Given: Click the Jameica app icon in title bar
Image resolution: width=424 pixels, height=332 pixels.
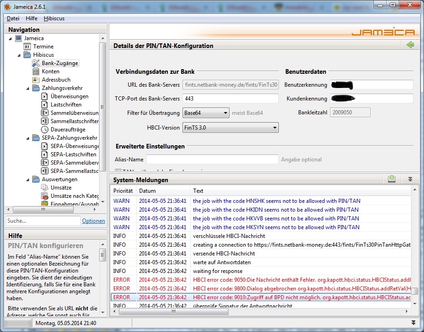Looking at the screenshot, I should click(7, 7).
